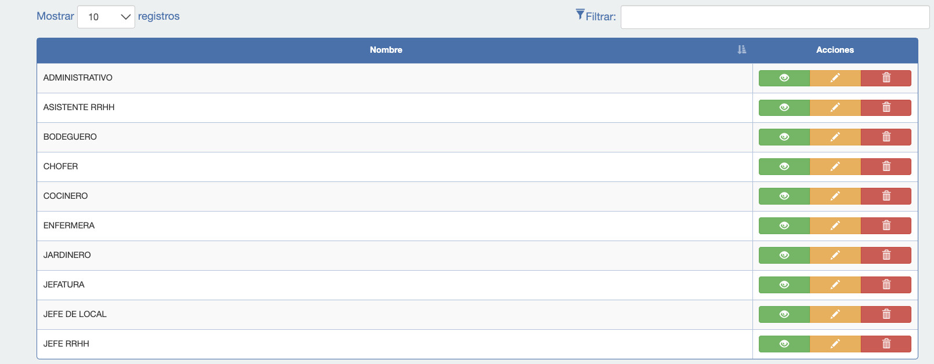Delete the JEFATURA record
Screen dimensions: 934x364
click(x=886, y=285)
